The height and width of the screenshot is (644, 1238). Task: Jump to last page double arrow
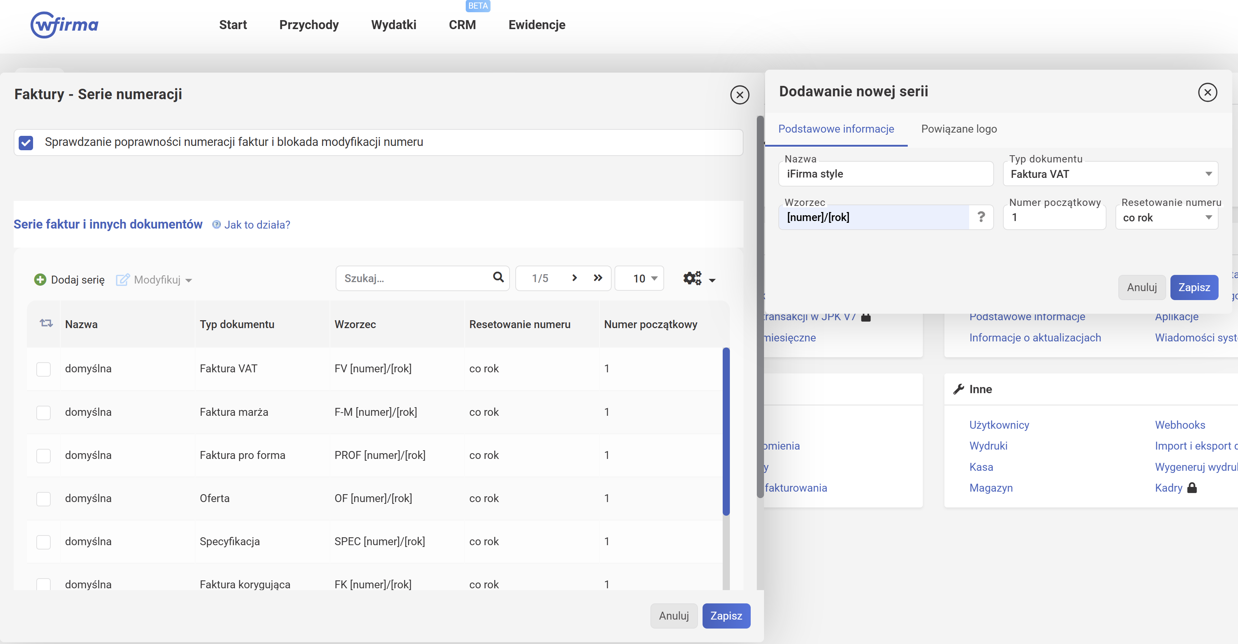tap(598, 278)
